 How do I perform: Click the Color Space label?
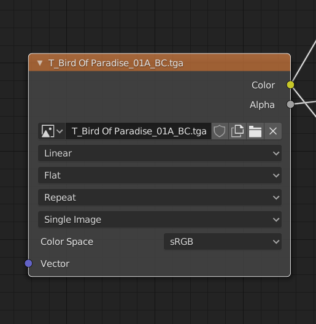tap(67, 242)
